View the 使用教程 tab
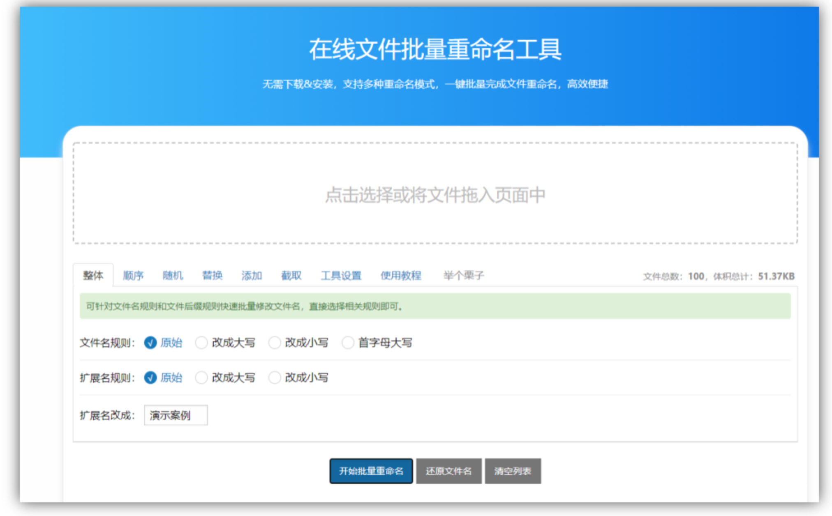Image resolution: width=832 pixels, height=516 pixels. click(401, 275)
